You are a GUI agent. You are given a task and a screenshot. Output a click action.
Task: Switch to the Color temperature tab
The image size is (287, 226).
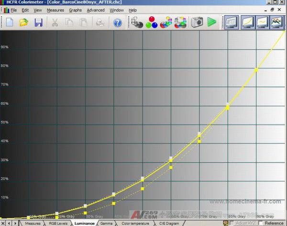135,223
